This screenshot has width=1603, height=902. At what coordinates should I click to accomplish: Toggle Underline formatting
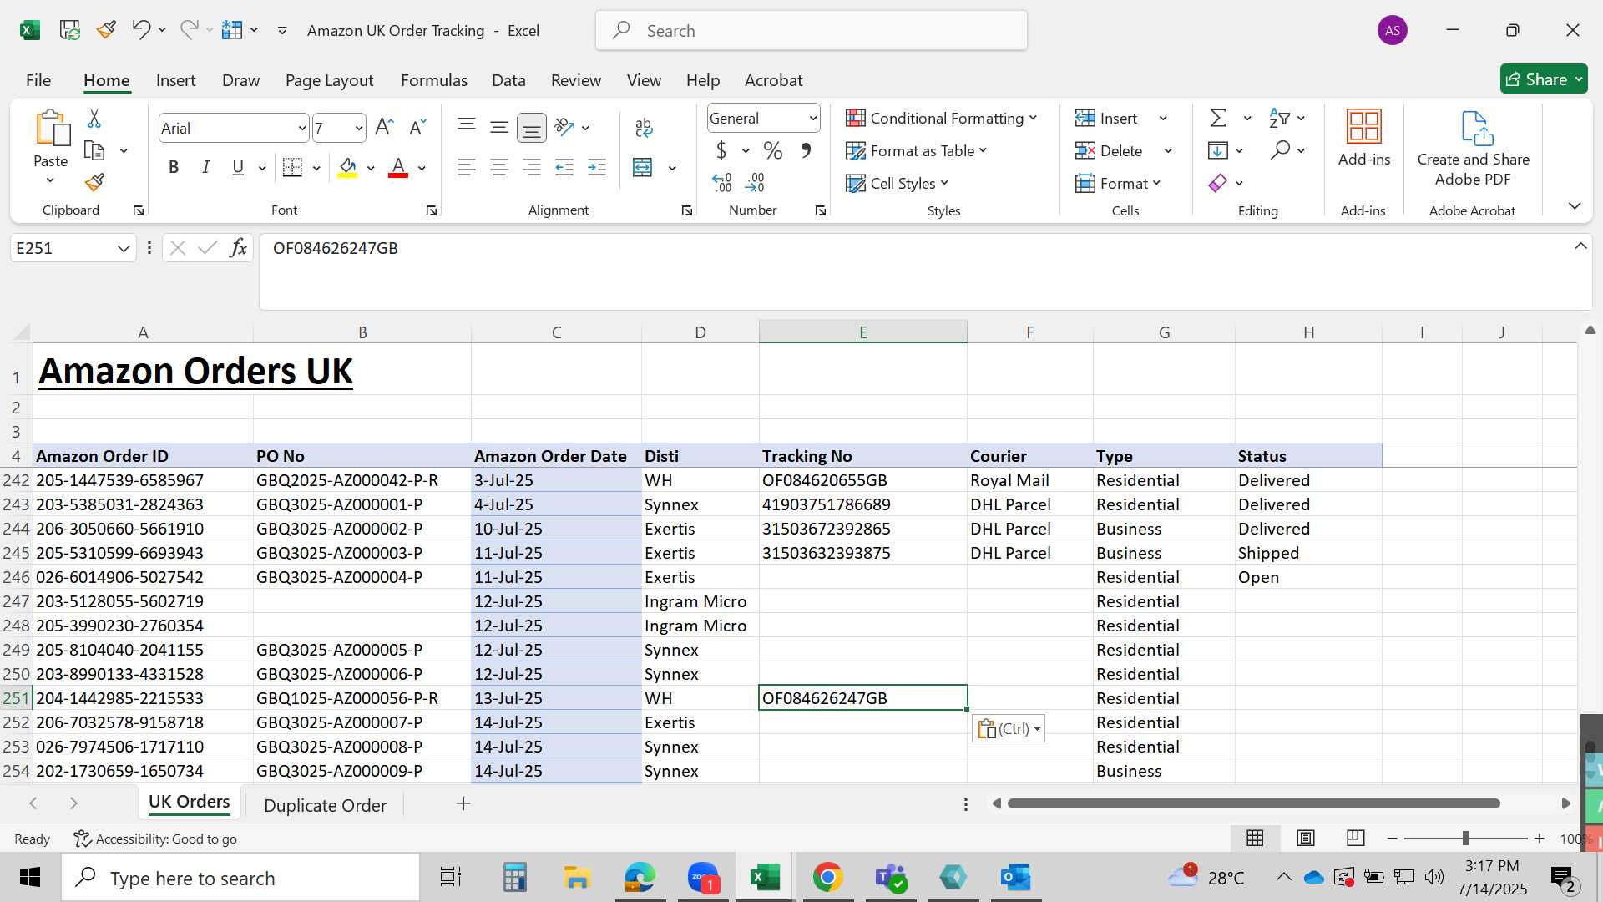tap(238, 167)
